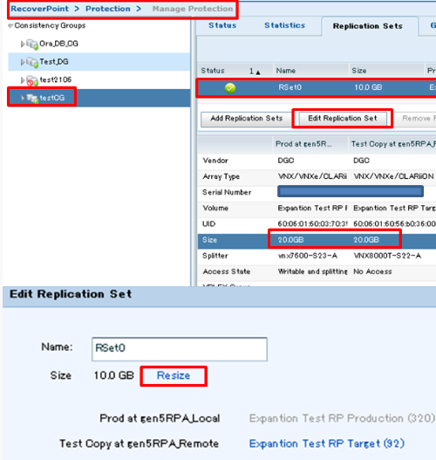Switch to the Statistics tab

[285, 25]
